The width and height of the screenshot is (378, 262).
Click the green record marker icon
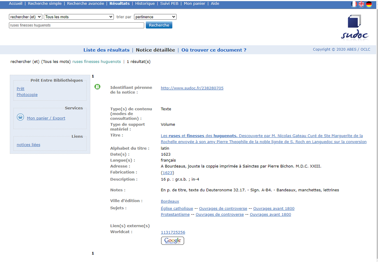tap(97, 87)
